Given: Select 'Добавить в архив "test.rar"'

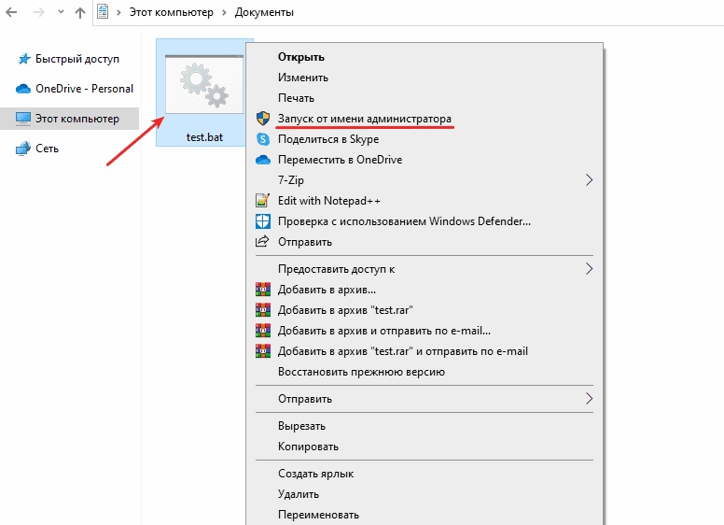Looking at the screenshot, I should (345, 310).
